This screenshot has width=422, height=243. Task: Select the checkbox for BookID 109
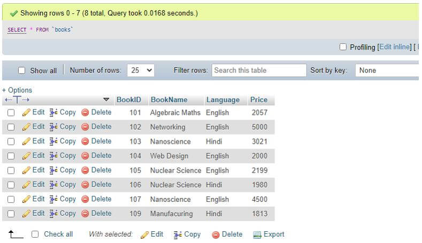coord(11,214)
